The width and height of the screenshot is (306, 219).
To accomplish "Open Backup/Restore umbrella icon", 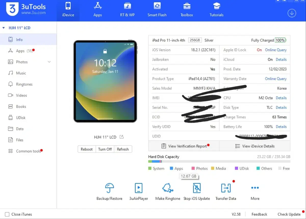I will (x=109, y=188).
